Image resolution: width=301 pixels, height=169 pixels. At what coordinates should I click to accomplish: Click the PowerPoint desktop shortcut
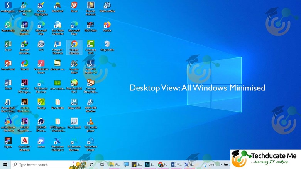[8, 64]
